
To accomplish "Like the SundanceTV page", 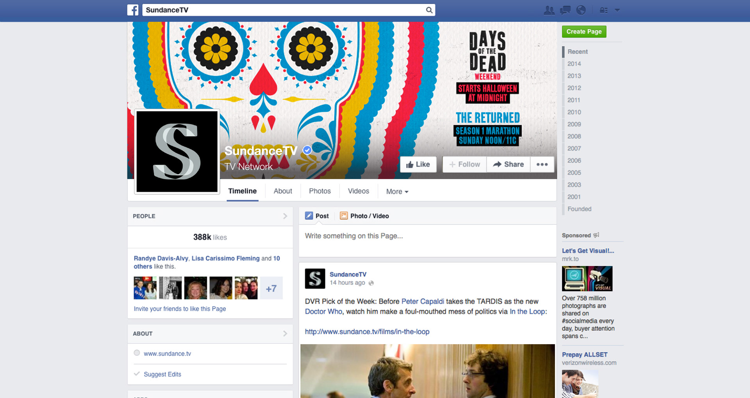I will pyautogui.click(x=418, y=164).
